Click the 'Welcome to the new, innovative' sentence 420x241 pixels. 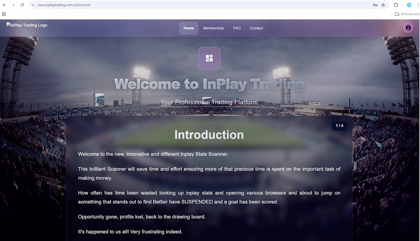coord(153,154)
